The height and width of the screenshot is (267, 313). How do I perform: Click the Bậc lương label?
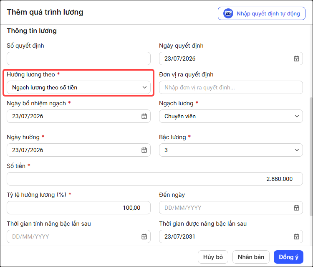[x=172, y=137]
